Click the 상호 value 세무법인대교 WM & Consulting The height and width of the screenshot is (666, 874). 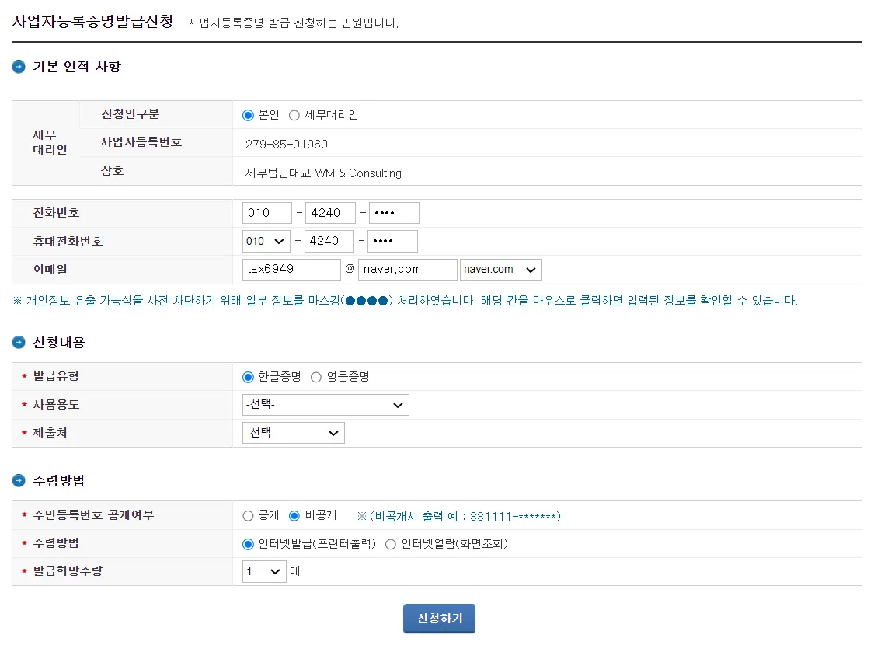pos(323,173)
